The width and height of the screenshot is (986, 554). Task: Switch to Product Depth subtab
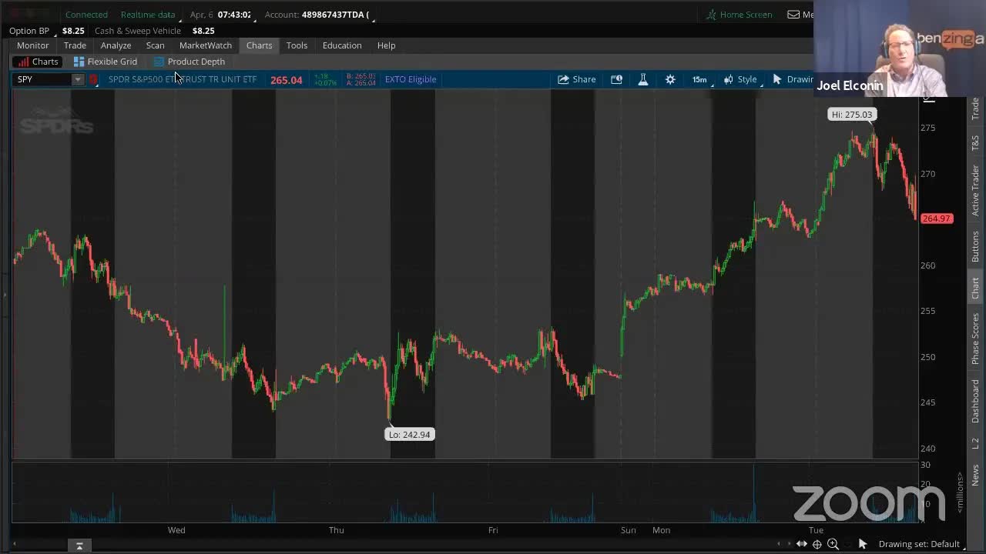point(189,62)
